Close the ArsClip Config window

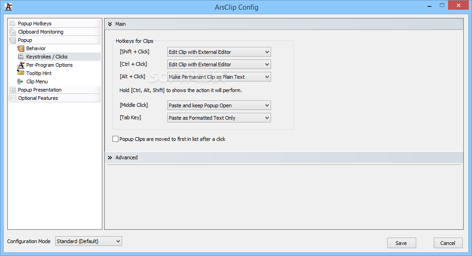pos(459,5)
